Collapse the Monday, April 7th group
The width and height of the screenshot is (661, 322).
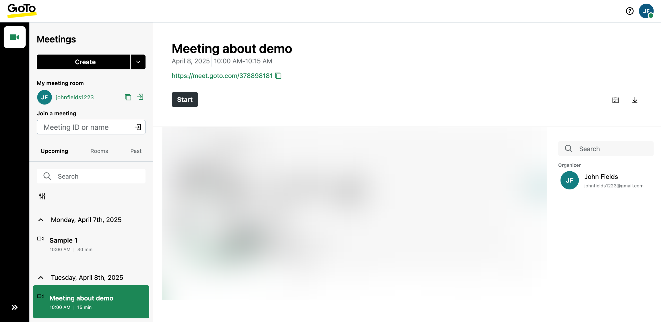(41, 220)
